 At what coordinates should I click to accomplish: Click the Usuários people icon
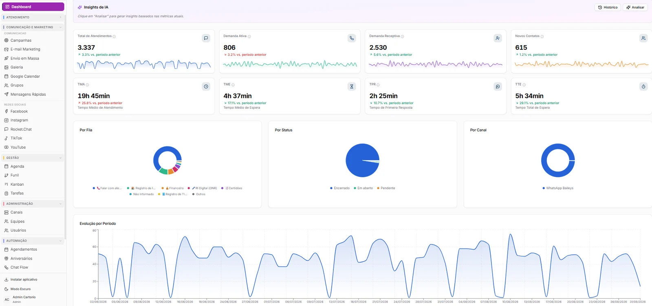click(x=6, y=230)
